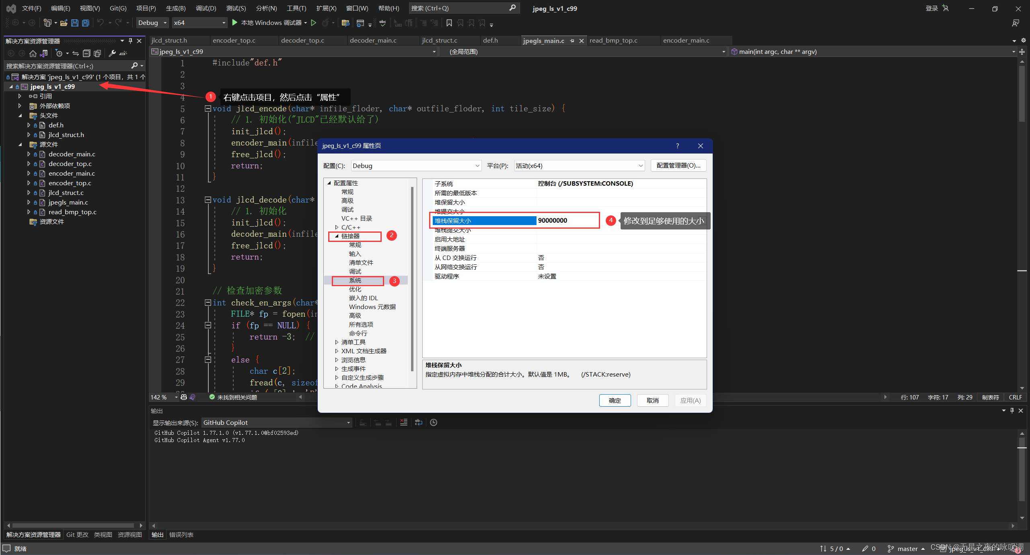Open the Debug configuration dropdown in toolbar

(x=152, y=23)
